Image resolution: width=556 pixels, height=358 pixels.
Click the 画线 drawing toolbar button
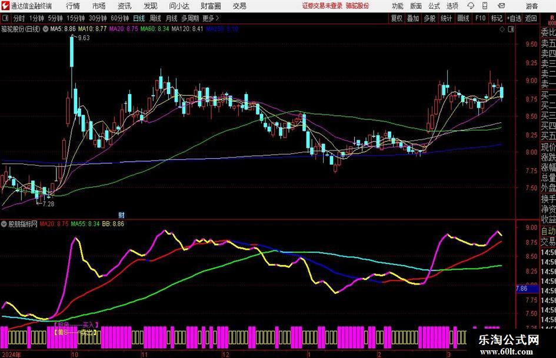[x=463, y=18]
